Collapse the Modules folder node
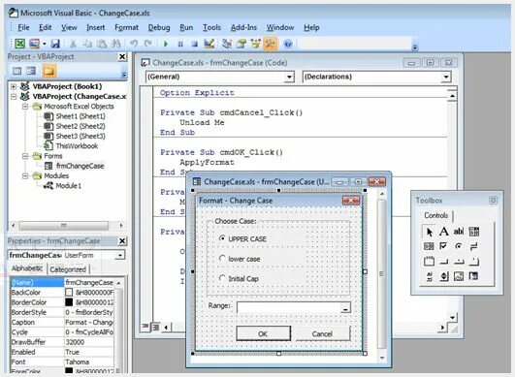The height and width of the screenshot is (377, 515). coord(25,175)
